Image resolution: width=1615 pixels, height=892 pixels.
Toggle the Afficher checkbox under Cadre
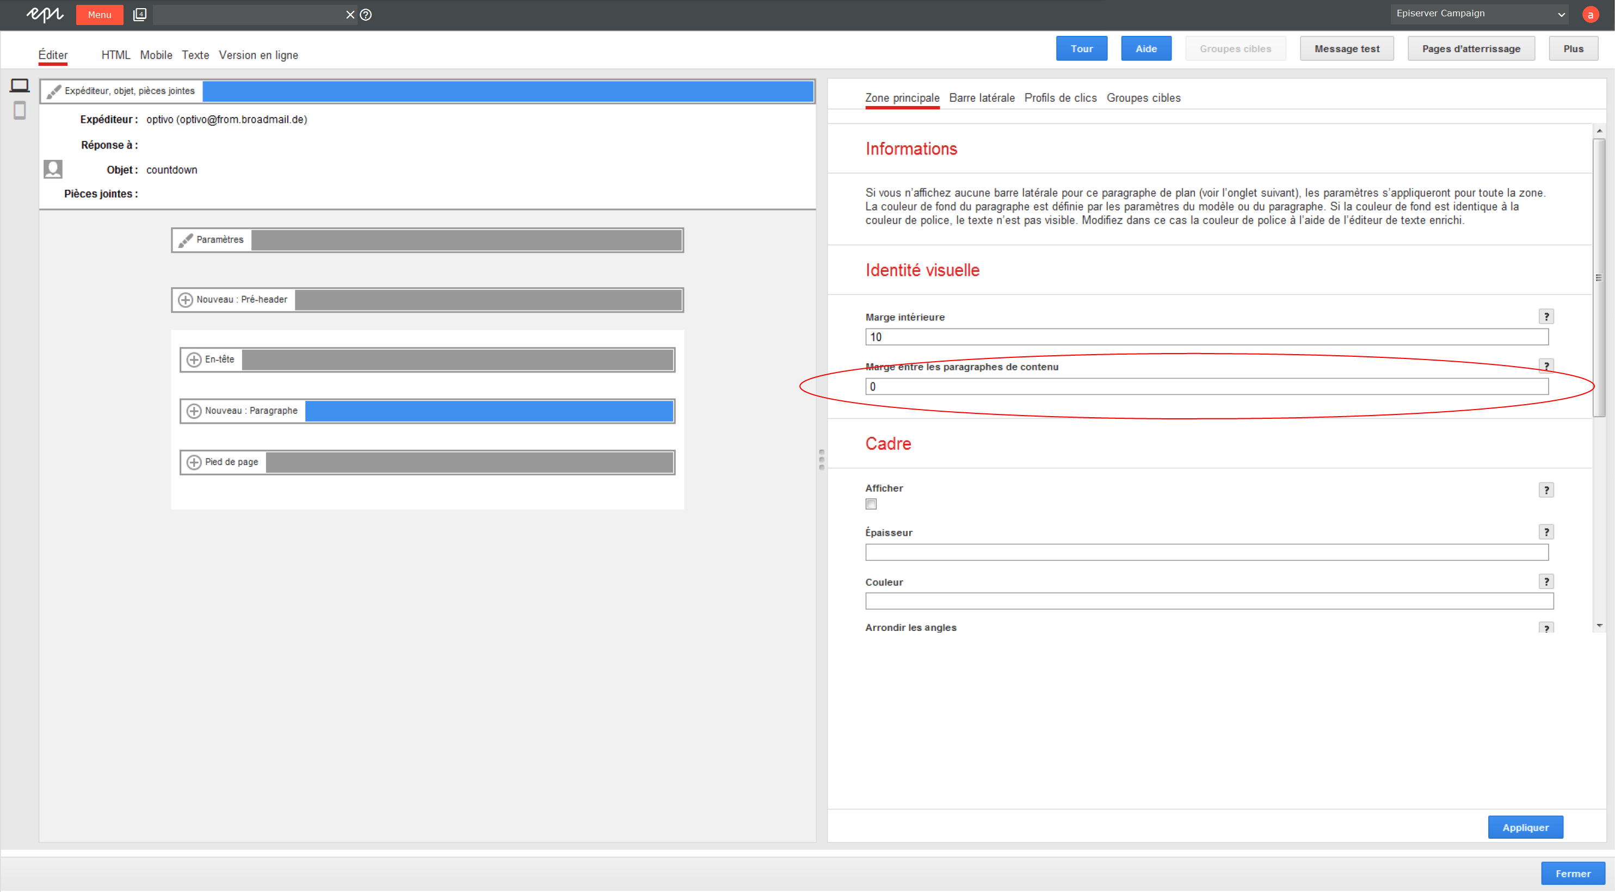tap(871, 504)
